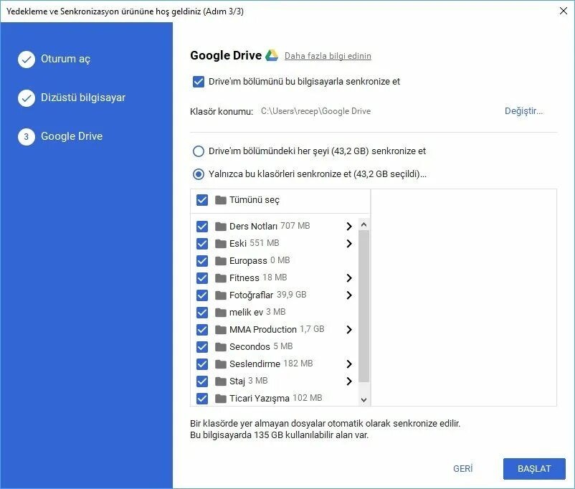Click the Staj folder icon
The image size is (575, 489).
[220, 381]
